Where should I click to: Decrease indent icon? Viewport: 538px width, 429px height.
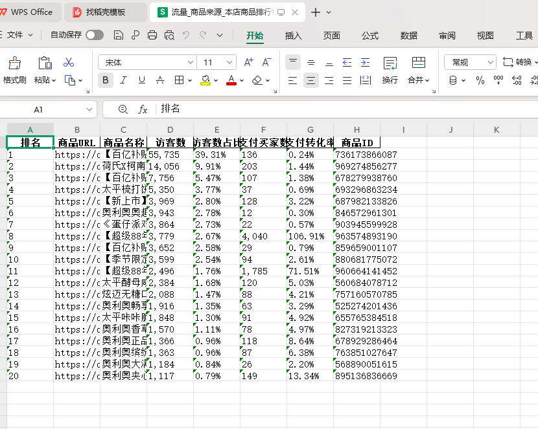347,62
